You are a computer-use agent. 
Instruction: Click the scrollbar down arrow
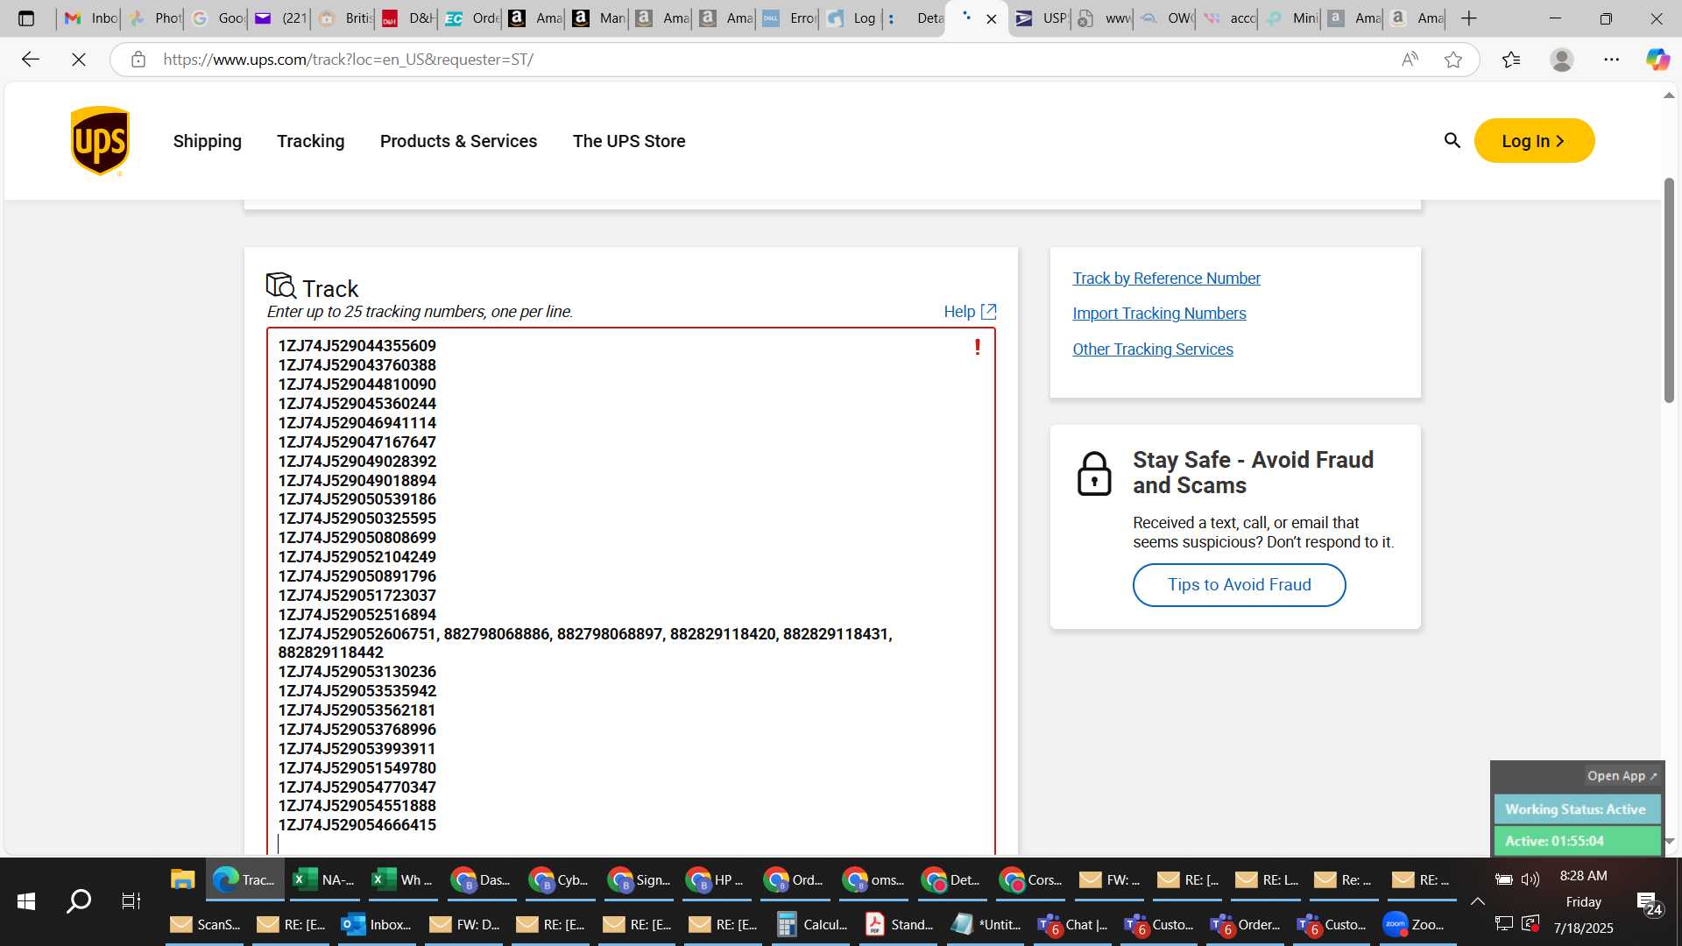point(1669,841)
